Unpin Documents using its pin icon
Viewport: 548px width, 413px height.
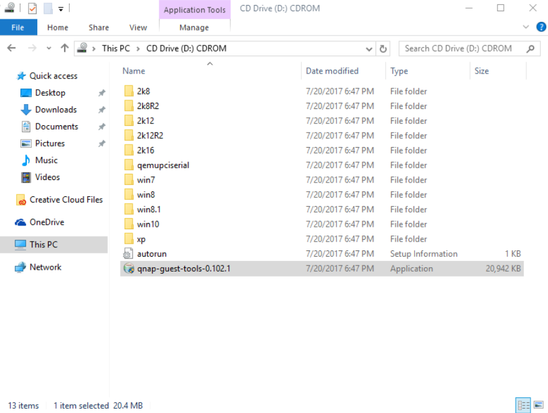[102, 126]
